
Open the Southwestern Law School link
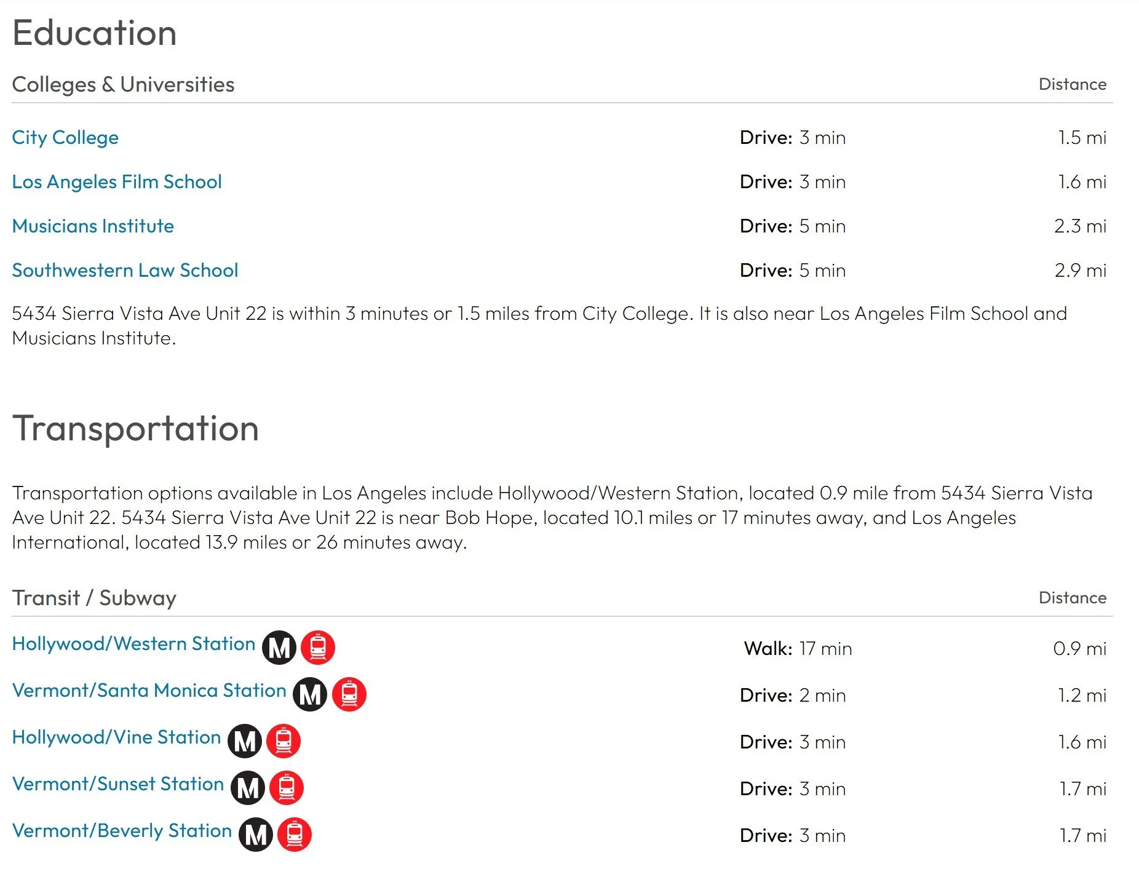[x=125, y=270]
